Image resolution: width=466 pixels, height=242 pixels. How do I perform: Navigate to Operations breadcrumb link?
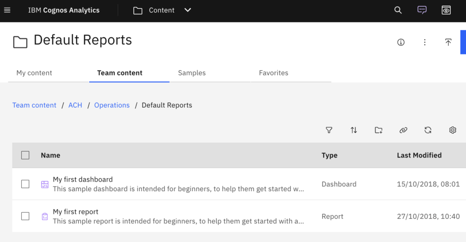[112, 105]
